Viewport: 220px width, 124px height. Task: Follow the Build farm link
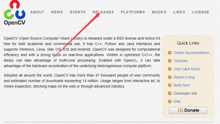click(182, 85)
